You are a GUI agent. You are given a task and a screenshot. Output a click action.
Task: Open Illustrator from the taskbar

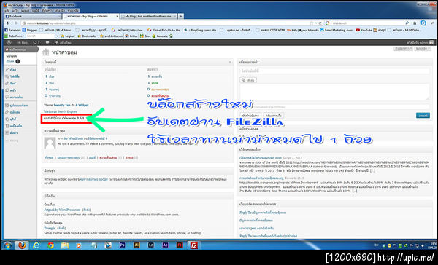(137, 245)
